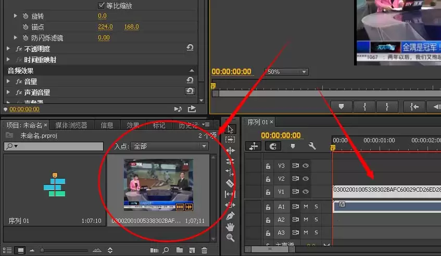Collapse the 音频效果 section
The image size is (441, 256).
coord(192,71)
